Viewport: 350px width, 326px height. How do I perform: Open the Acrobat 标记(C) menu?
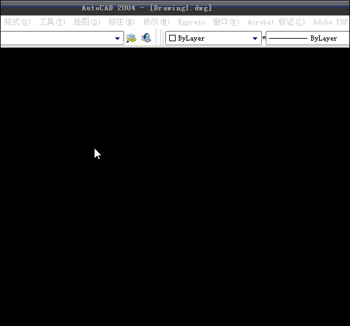click(276, 22)
